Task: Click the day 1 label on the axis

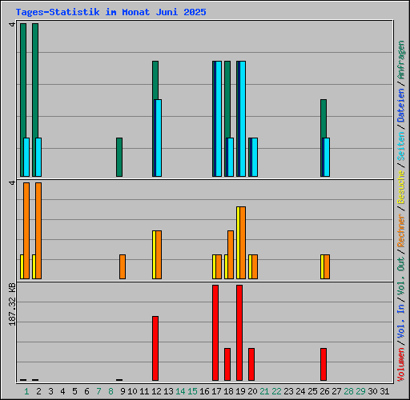Action: pos(26,391)
